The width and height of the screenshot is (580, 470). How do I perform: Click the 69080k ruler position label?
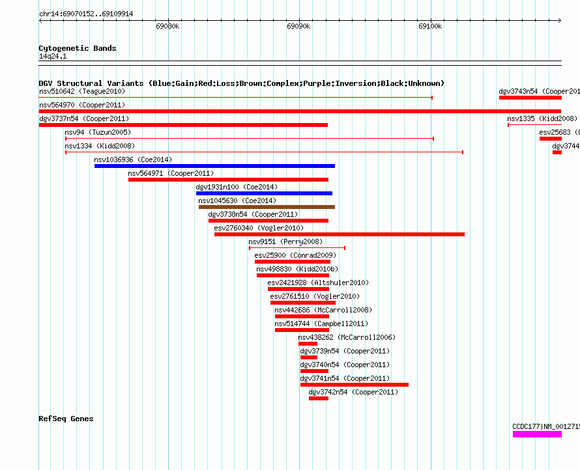coord(167,26)
